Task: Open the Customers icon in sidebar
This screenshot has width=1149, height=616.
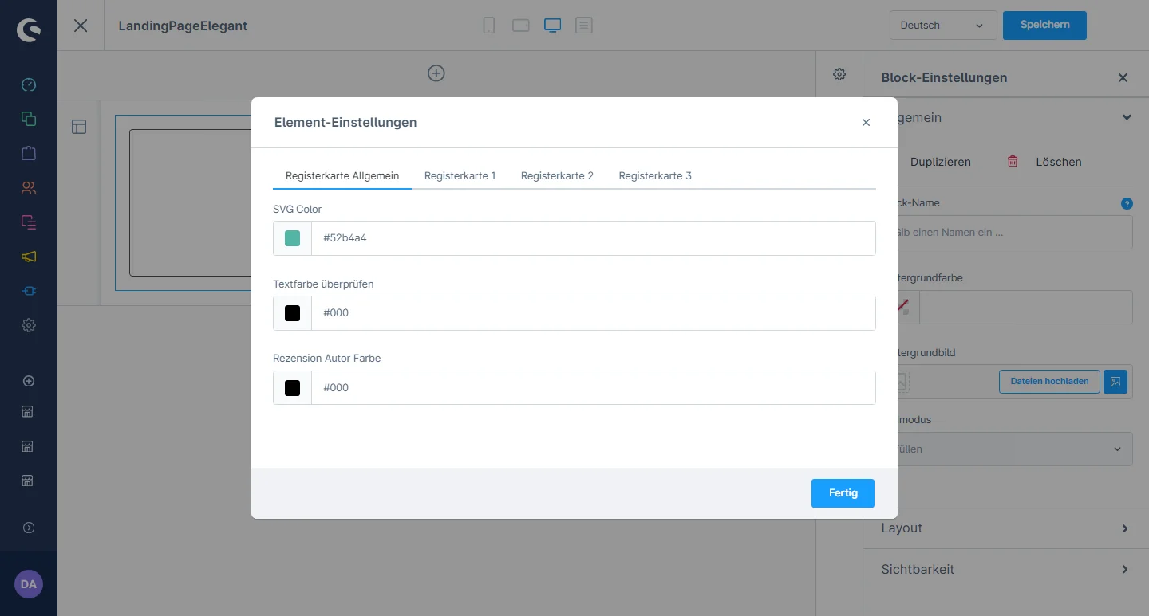Action: [29, 188]
